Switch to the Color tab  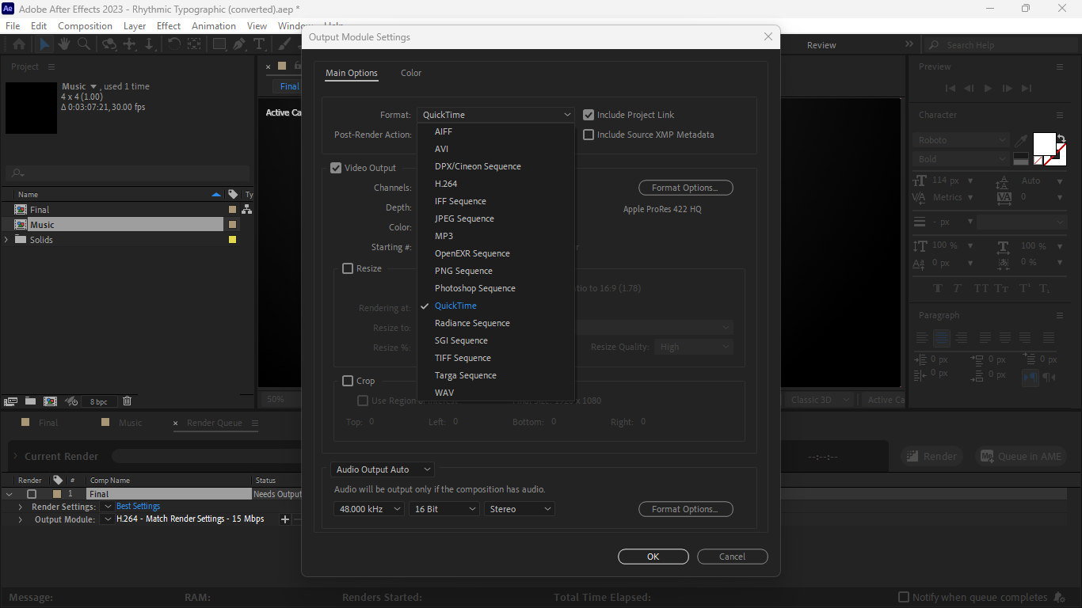pos(411,73)
